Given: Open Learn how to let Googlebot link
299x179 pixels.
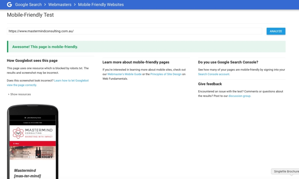Looking at the screenshot, I should (71, 80).
